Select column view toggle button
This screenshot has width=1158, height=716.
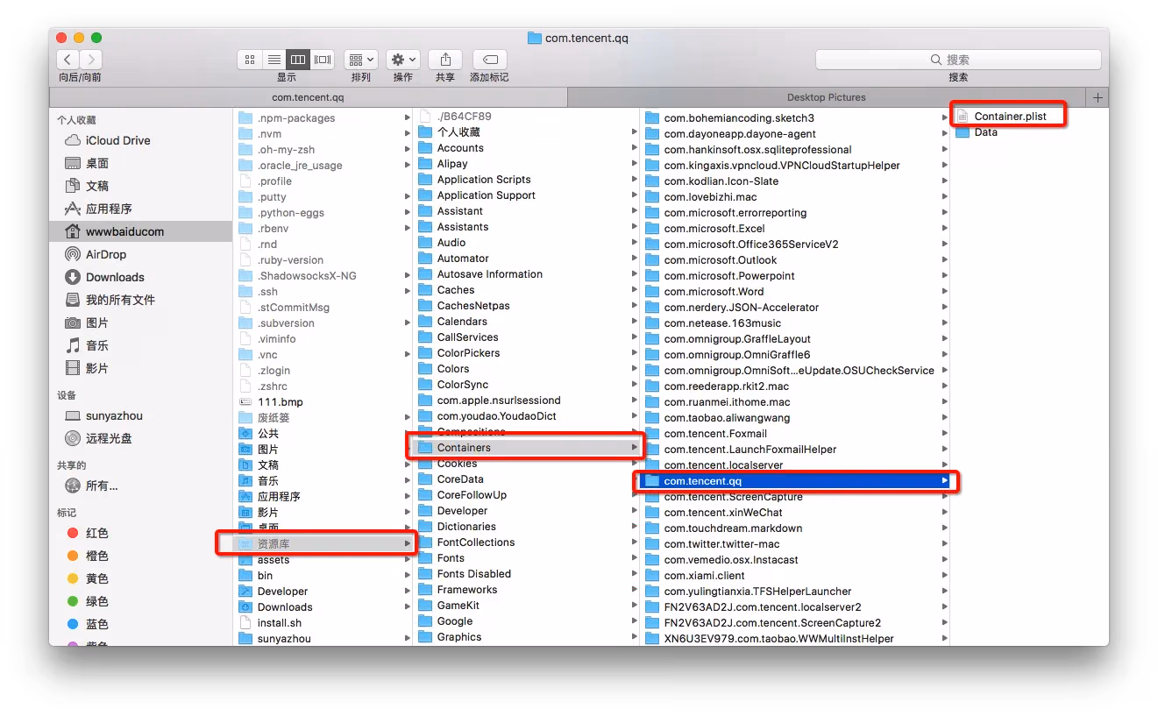coord(298,60)
